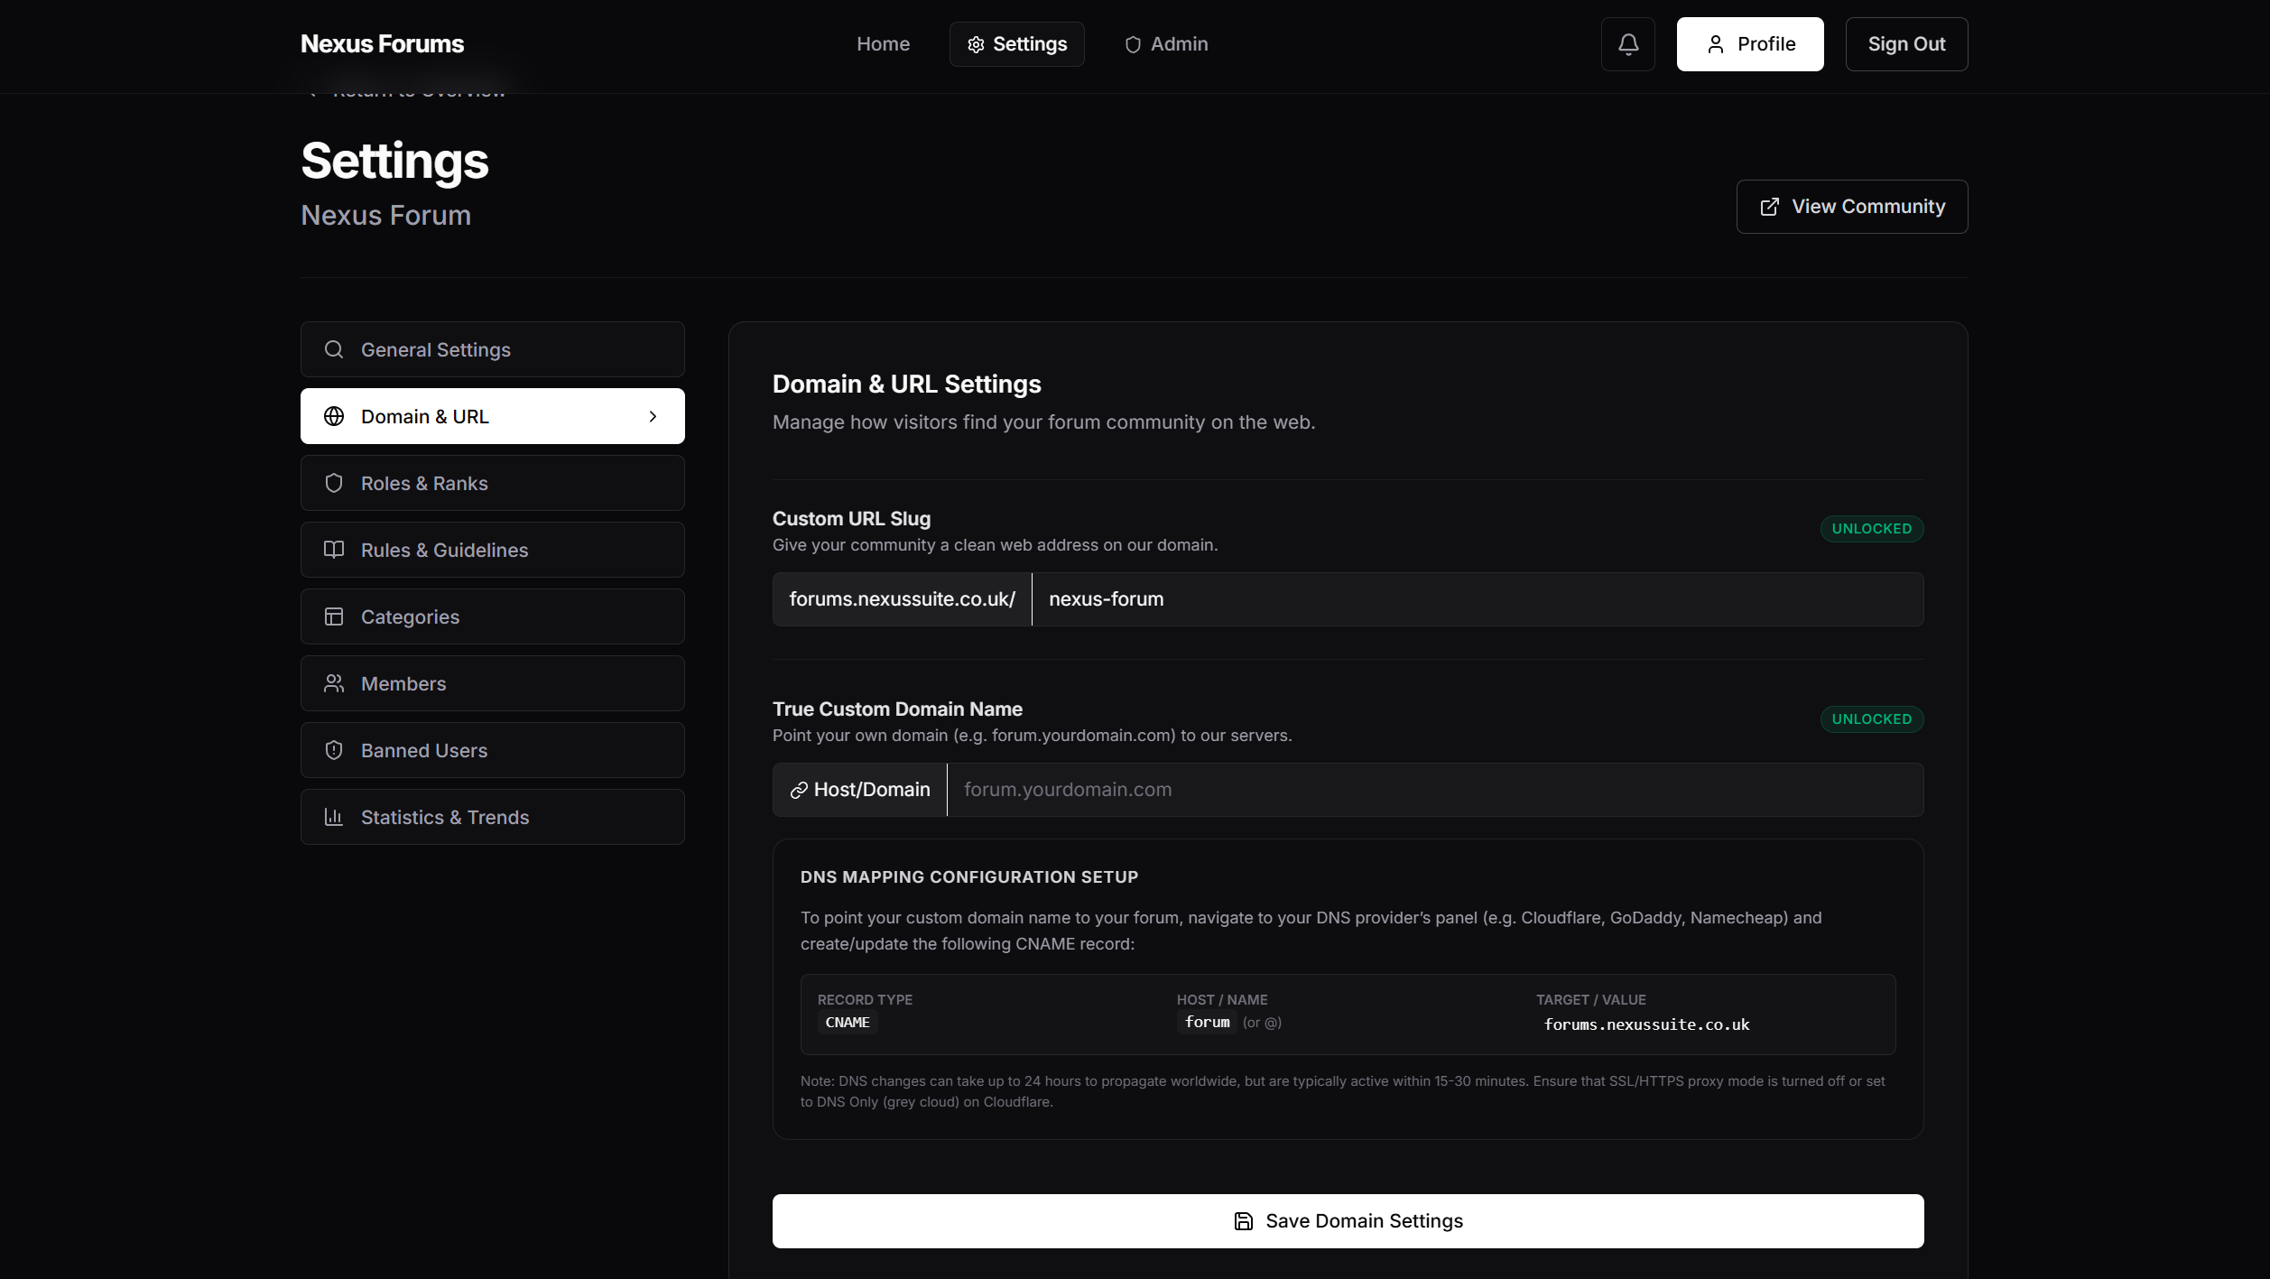Switch to Categories section
Screen dimensions: 2270x1279
pyautogui.click(x=492, y=616)
